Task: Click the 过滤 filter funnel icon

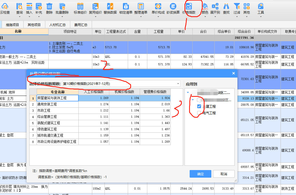Action: click(237, 7)
